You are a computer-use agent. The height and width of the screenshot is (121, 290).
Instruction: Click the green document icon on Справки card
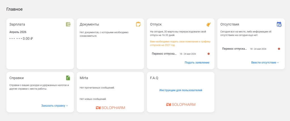[x=68, y=78]
